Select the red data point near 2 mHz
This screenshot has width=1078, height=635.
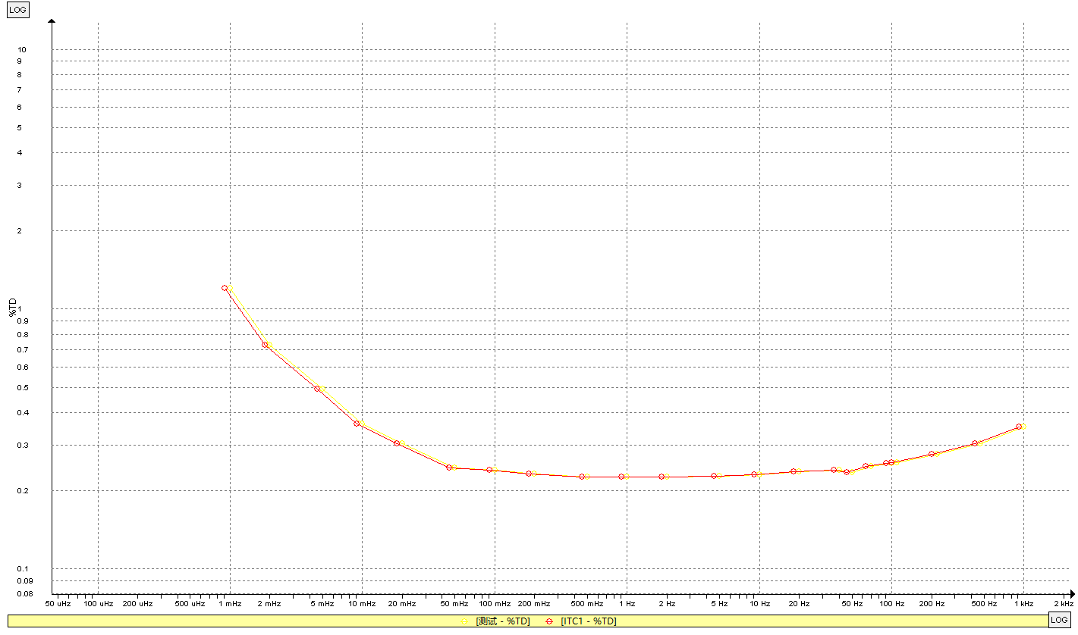click(x=265, y=345)
